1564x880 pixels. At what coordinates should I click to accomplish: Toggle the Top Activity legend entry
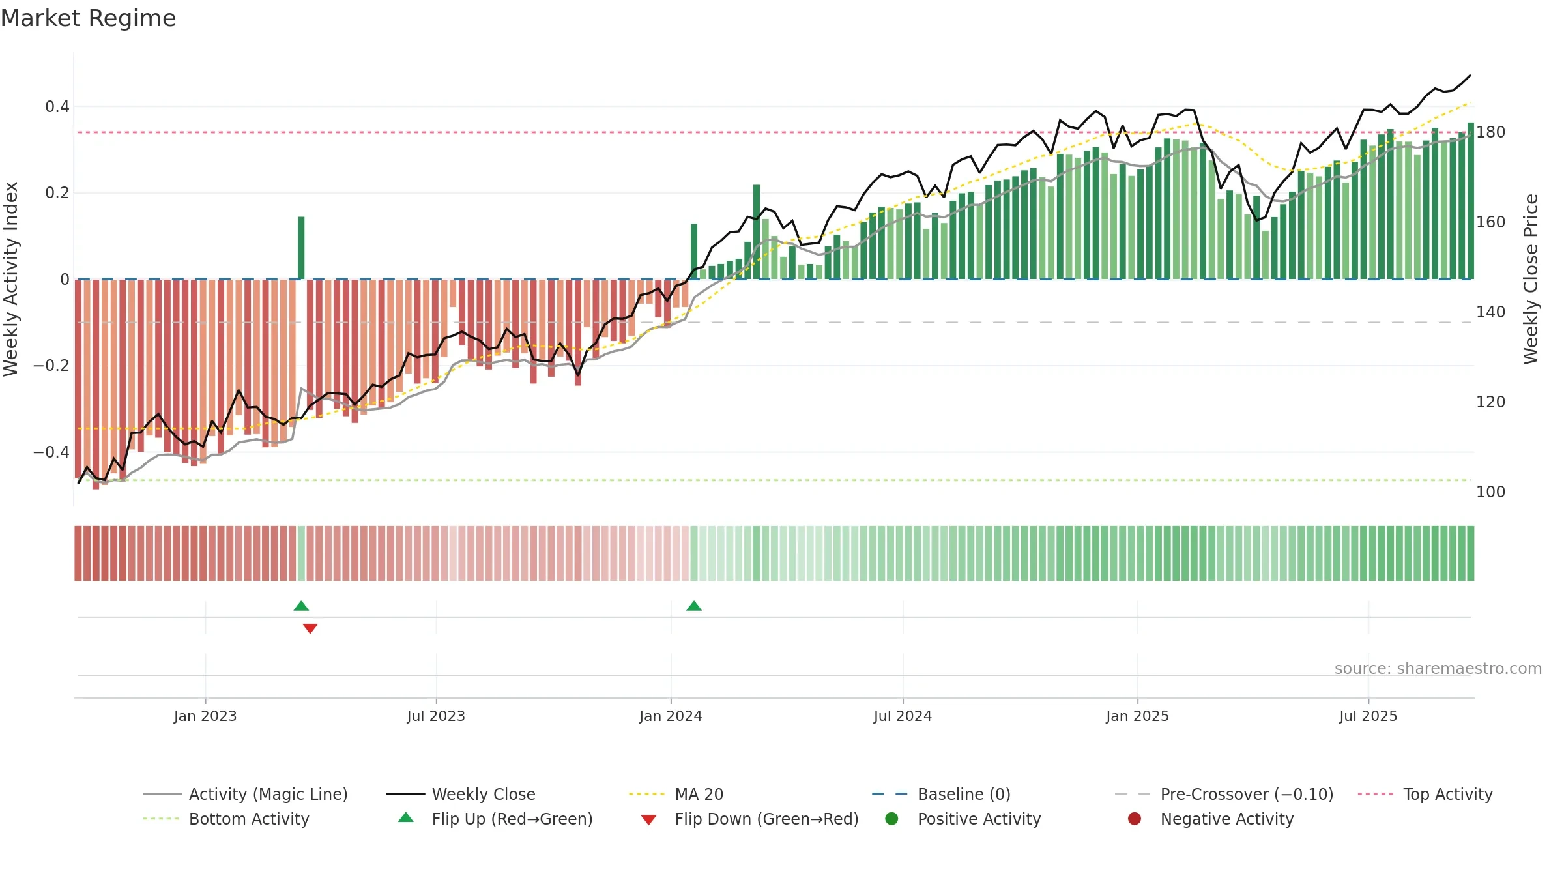tap(1425, 794)
